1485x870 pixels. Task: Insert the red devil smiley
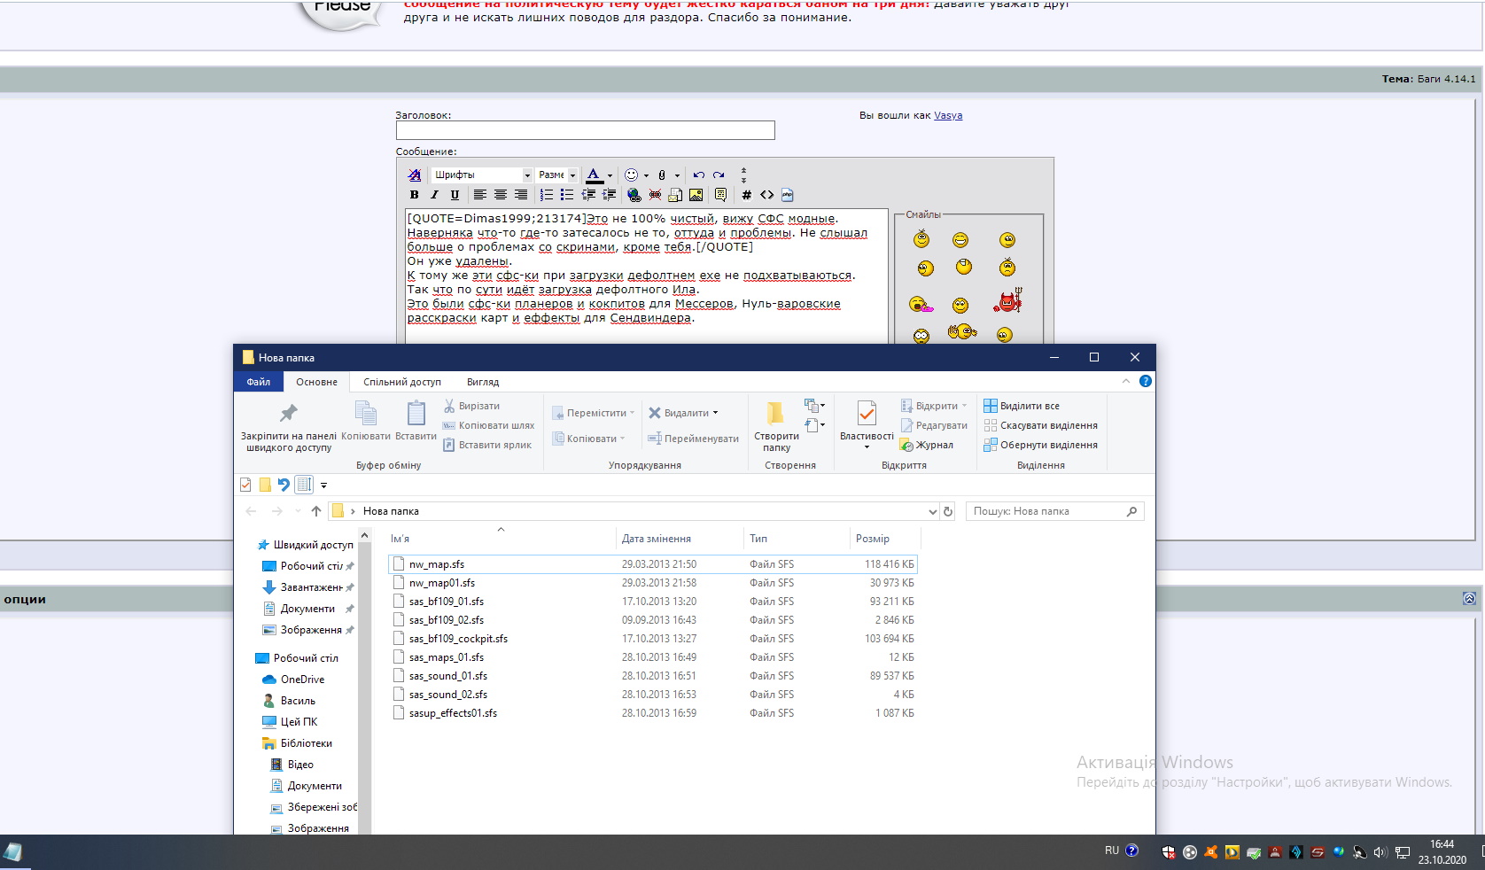pos(1007,303)
